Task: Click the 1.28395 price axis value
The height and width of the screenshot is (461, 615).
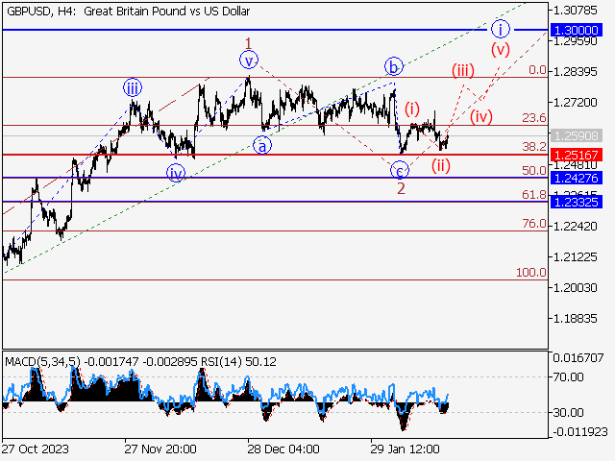Action: coord(575,72)
